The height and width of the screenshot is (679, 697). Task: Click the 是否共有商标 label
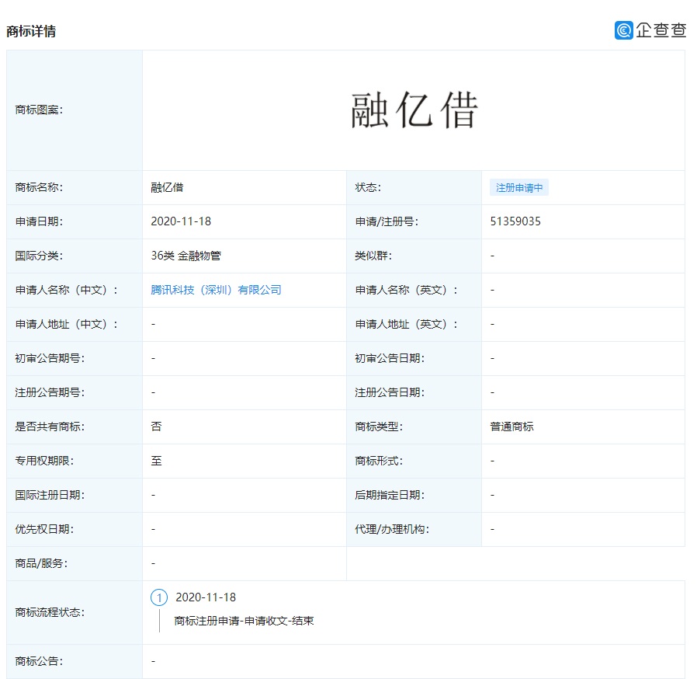pyautogui.click(x=50, y=427)
